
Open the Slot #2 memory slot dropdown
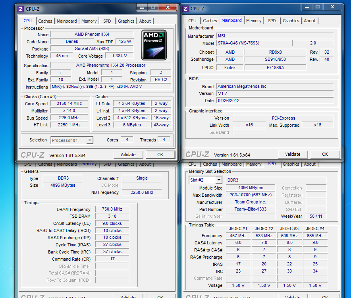[218, 180]
